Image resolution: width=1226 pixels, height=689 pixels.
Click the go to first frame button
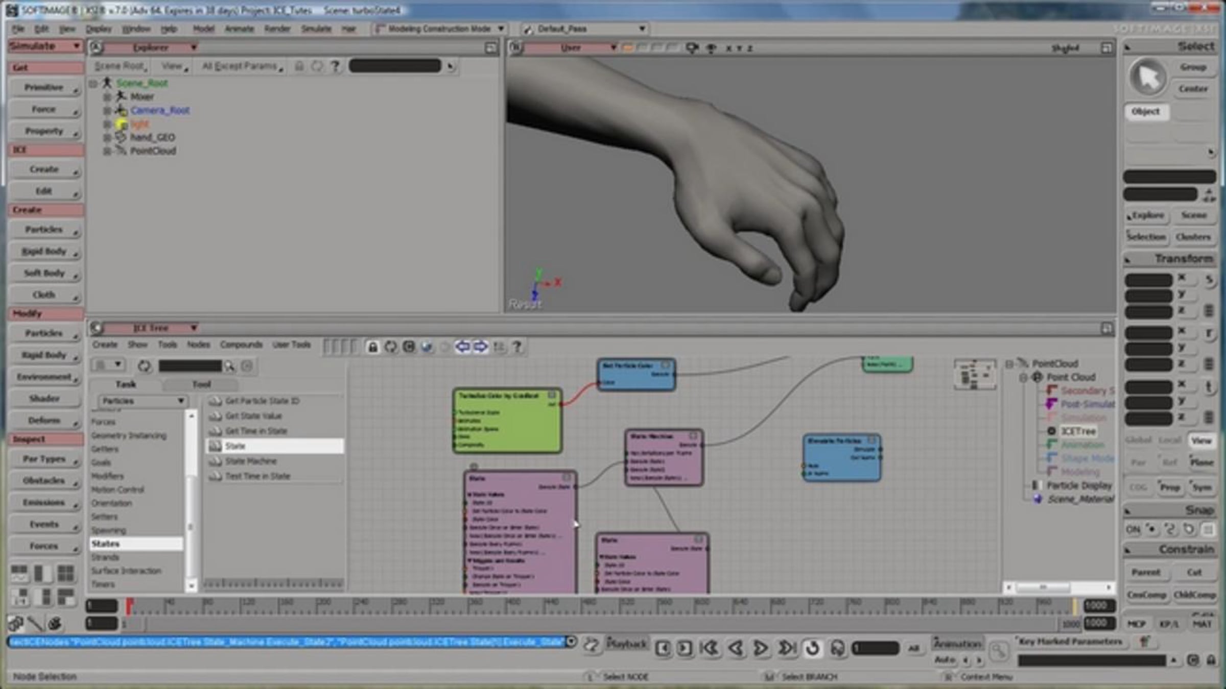pyautogui.click(x=710, y=648)
